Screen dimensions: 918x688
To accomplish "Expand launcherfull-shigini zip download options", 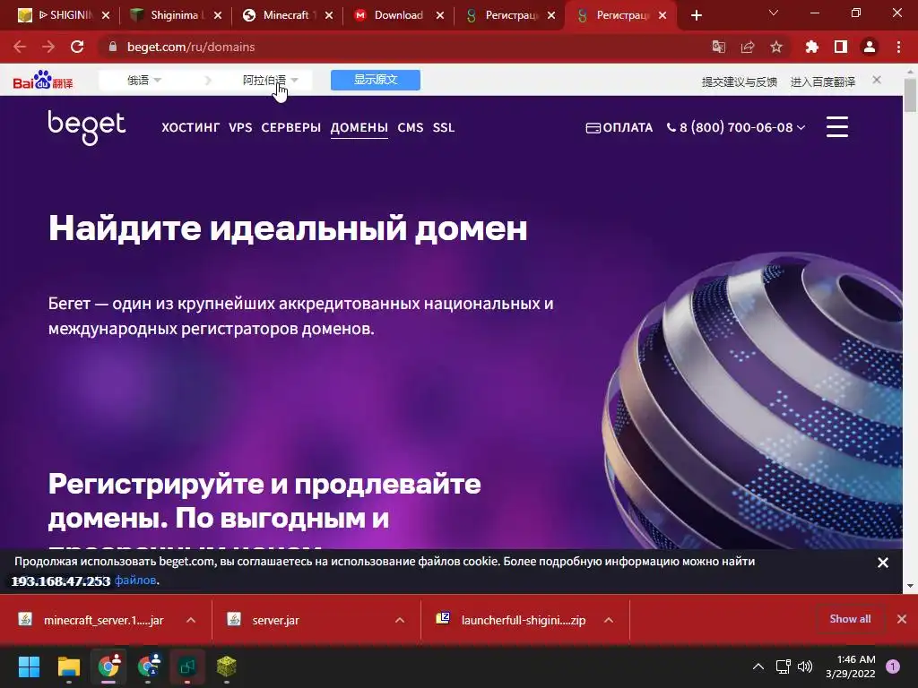I will point(609,620).
